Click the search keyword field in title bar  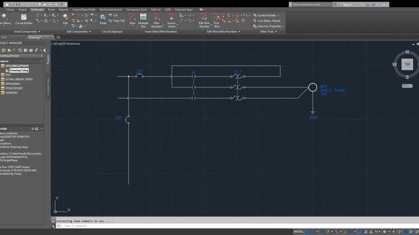pos(312,5)
